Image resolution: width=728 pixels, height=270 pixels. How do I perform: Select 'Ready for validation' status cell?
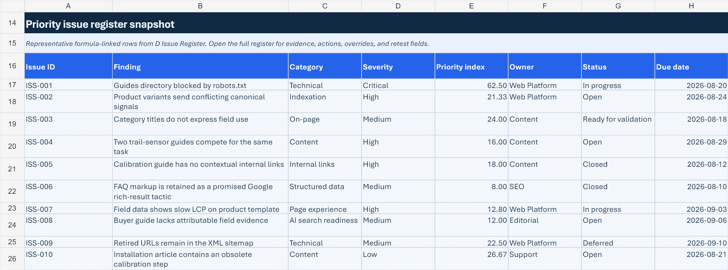pyautogui.click(x=618, y=124)
